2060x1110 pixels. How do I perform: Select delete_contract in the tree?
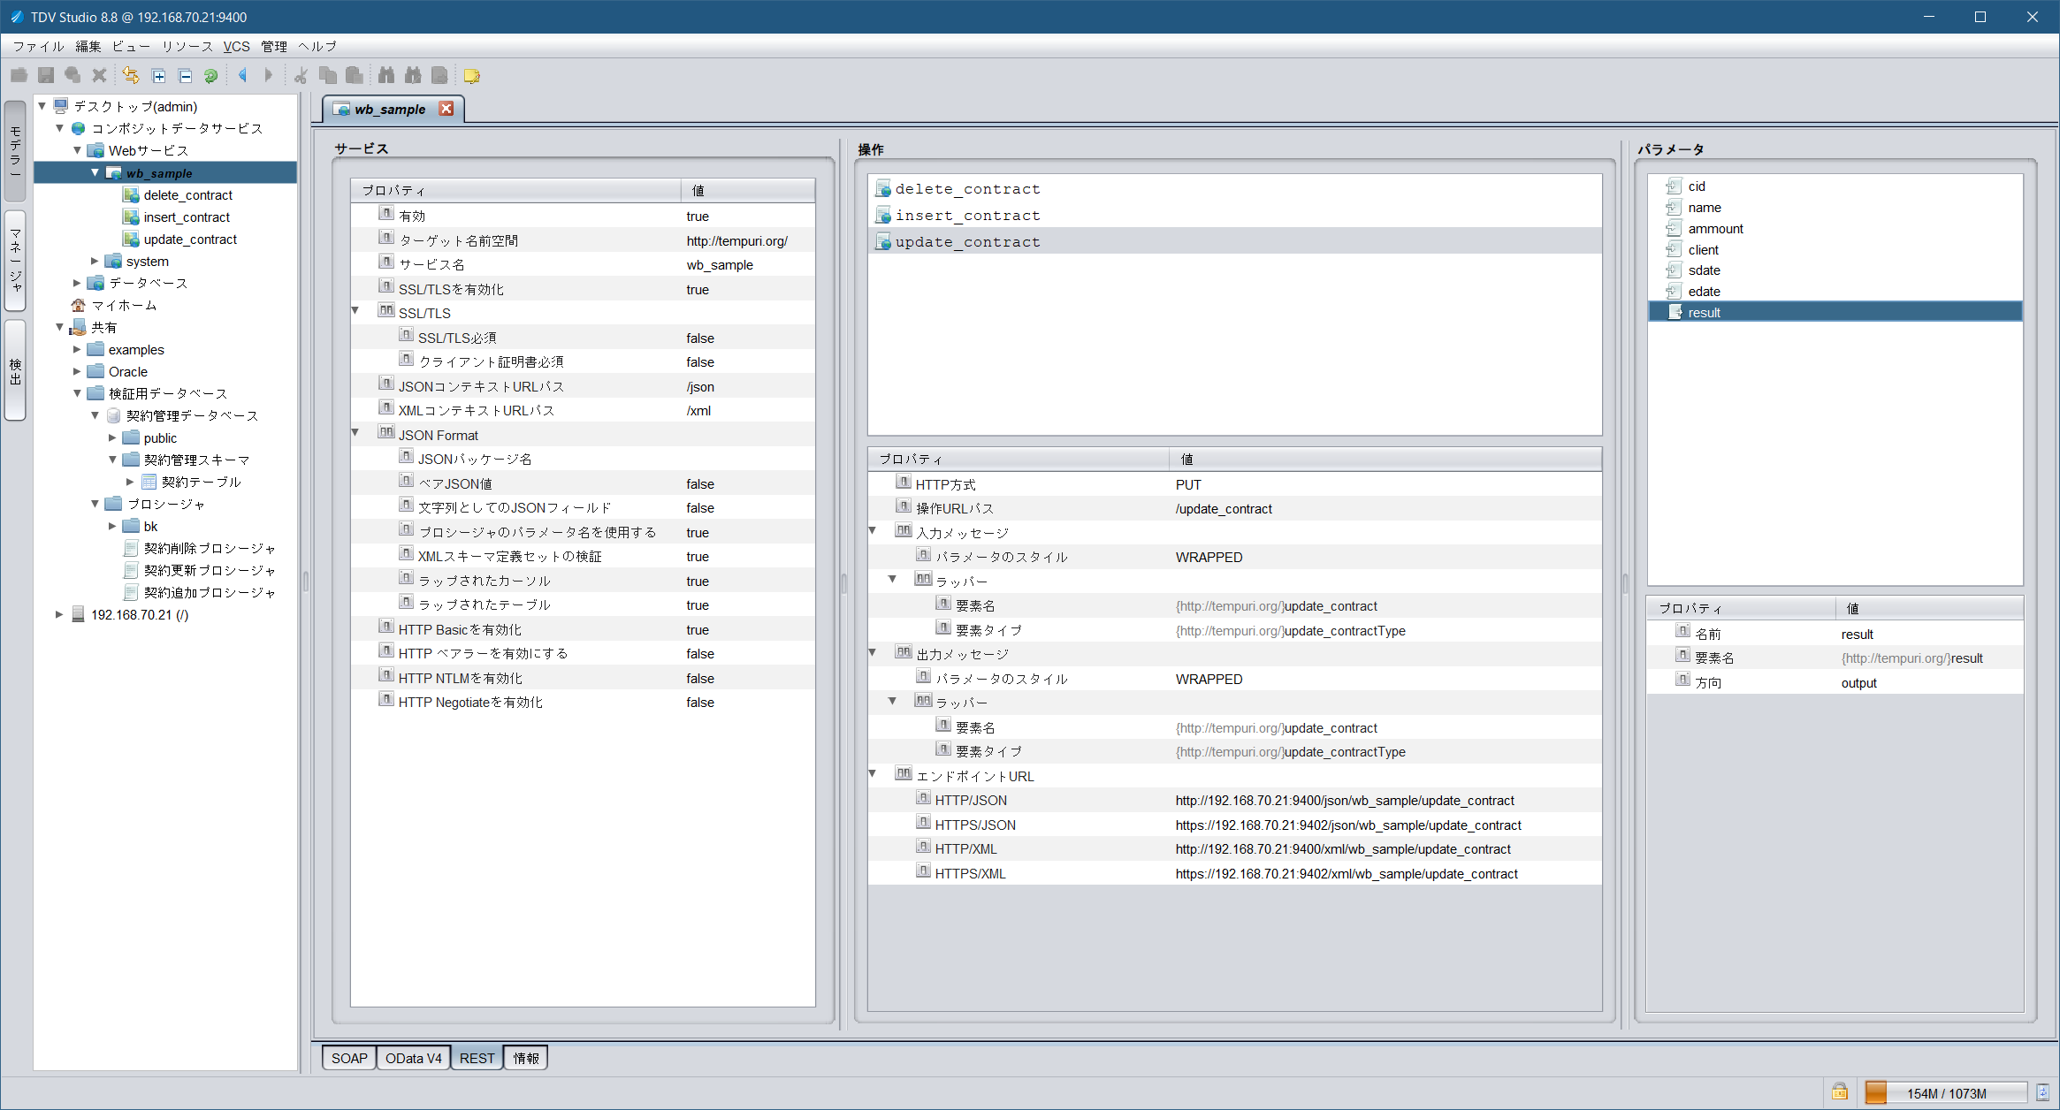187,195
